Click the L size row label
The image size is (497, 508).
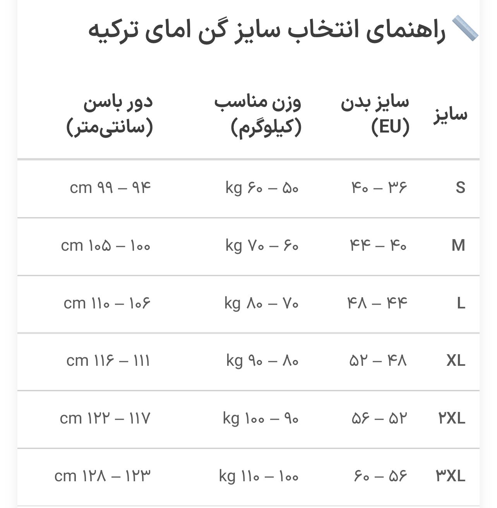[x=461, y=303]
